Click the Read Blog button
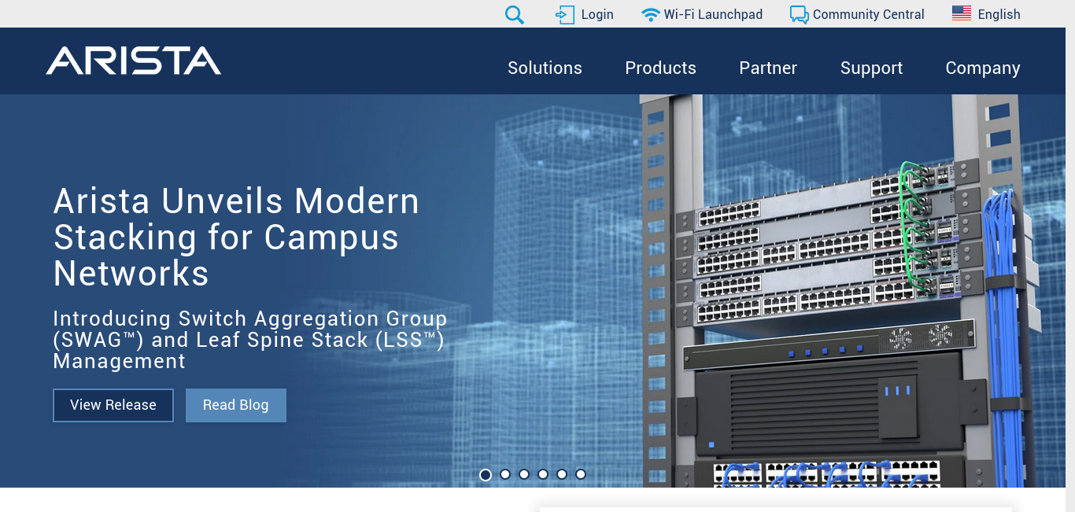1075x512 pixels. tap(236, 405)
